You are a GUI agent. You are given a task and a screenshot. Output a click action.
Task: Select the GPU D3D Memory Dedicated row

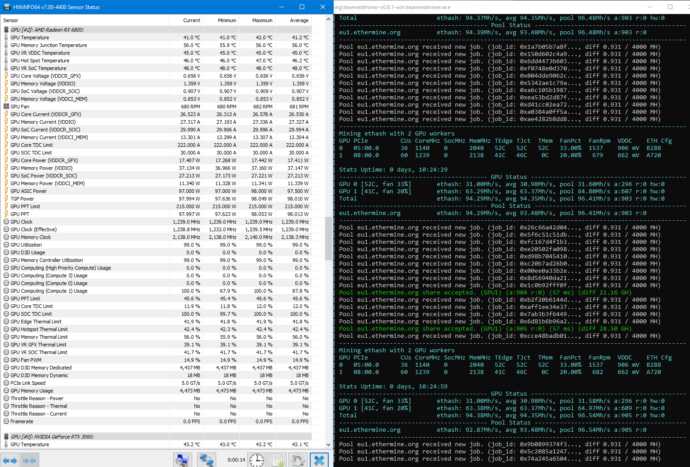tap(156, 368)
